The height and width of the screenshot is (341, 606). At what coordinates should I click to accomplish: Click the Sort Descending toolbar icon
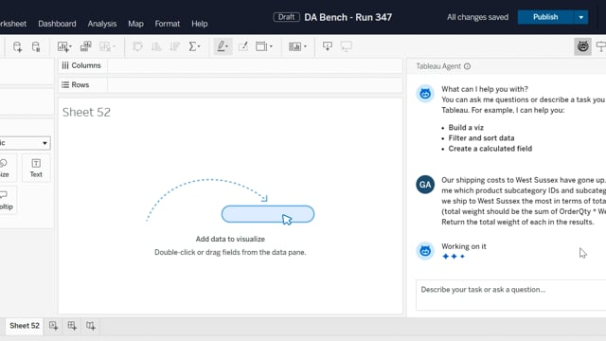tap(174, 46)
